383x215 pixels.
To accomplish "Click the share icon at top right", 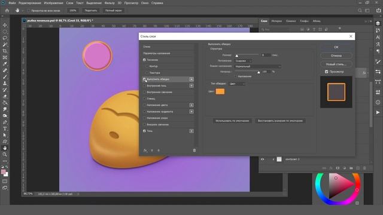I will coord(378,11).
